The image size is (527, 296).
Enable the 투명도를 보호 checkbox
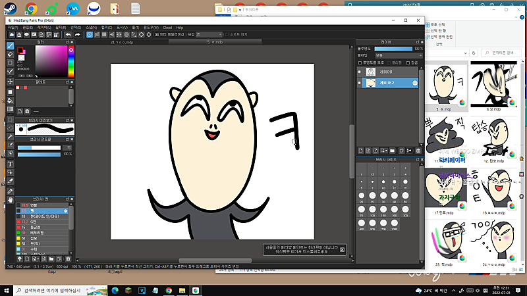point(361,62)
